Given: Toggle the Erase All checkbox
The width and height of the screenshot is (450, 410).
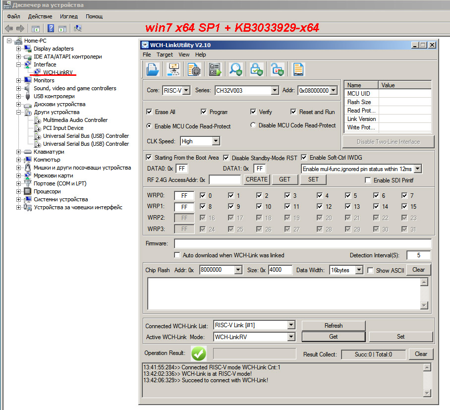Looking at the screenshot, I should 149,112.
